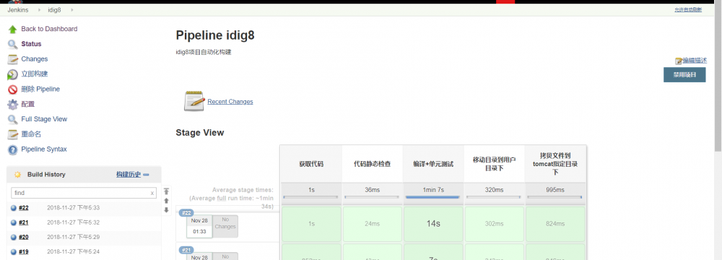Click the #22 badge in Stage View
Viewport: 722px width, 260px height.
coord(186,213)
